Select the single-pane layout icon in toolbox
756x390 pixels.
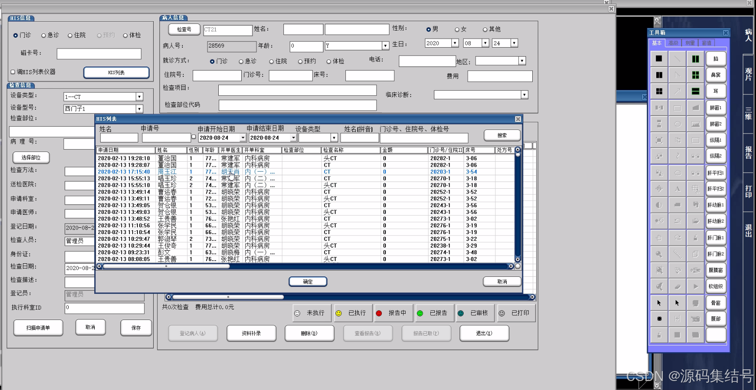click(x=659, y=58)
